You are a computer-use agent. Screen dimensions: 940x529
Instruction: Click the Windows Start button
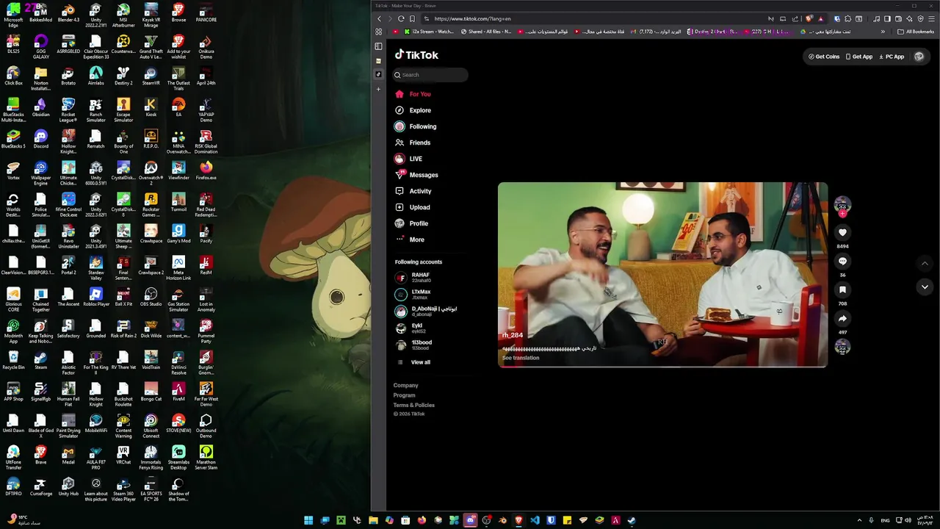[308, 520]
